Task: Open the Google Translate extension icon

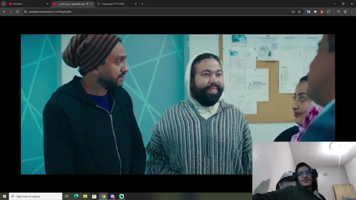Action: pyautogui.click(x=308, y=12)
